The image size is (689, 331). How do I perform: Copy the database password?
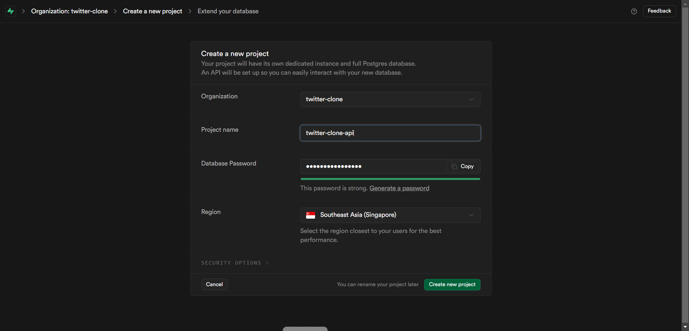click(463, 167)
